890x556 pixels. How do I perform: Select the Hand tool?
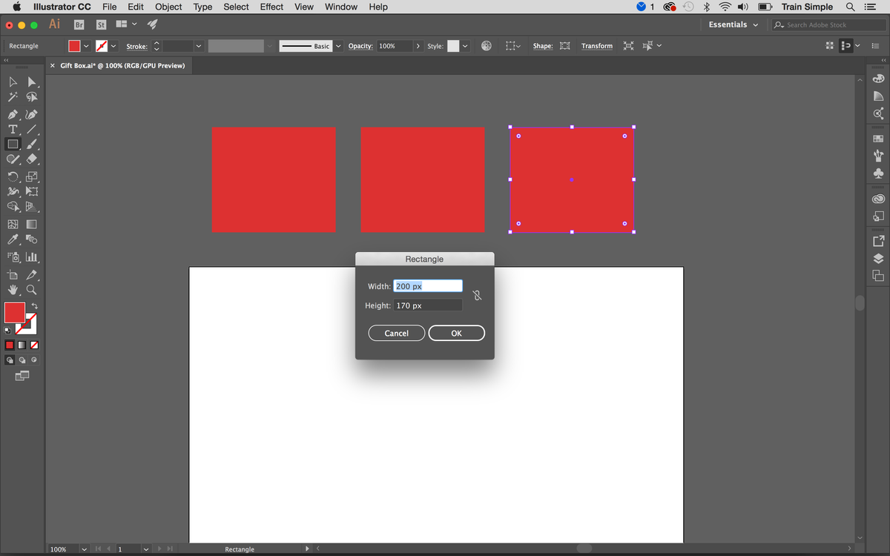[12, 289]
